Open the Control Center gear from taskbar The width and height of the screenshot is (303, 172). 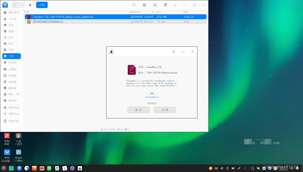coord(72,168)
